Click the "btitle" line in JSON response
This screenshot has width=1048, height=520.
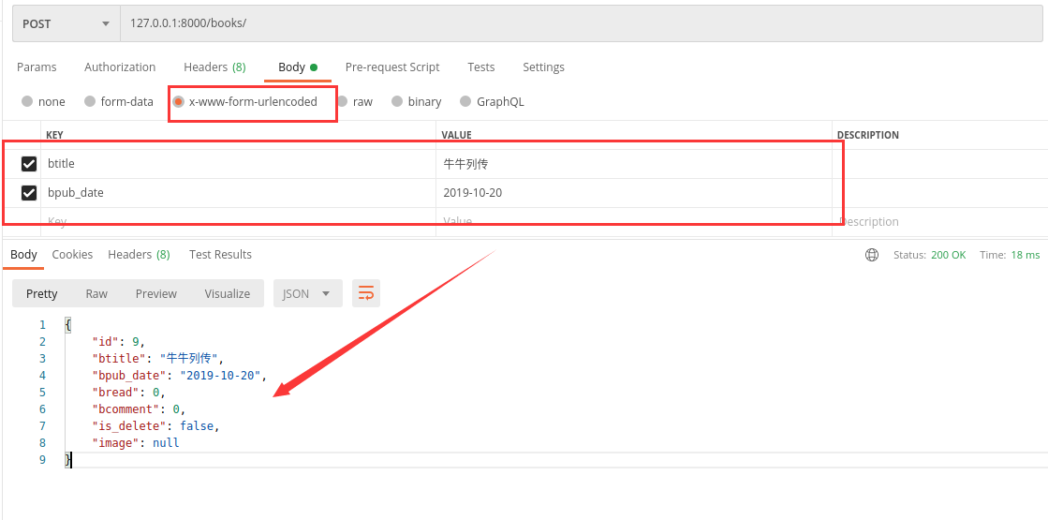click(x=157, y=358)
